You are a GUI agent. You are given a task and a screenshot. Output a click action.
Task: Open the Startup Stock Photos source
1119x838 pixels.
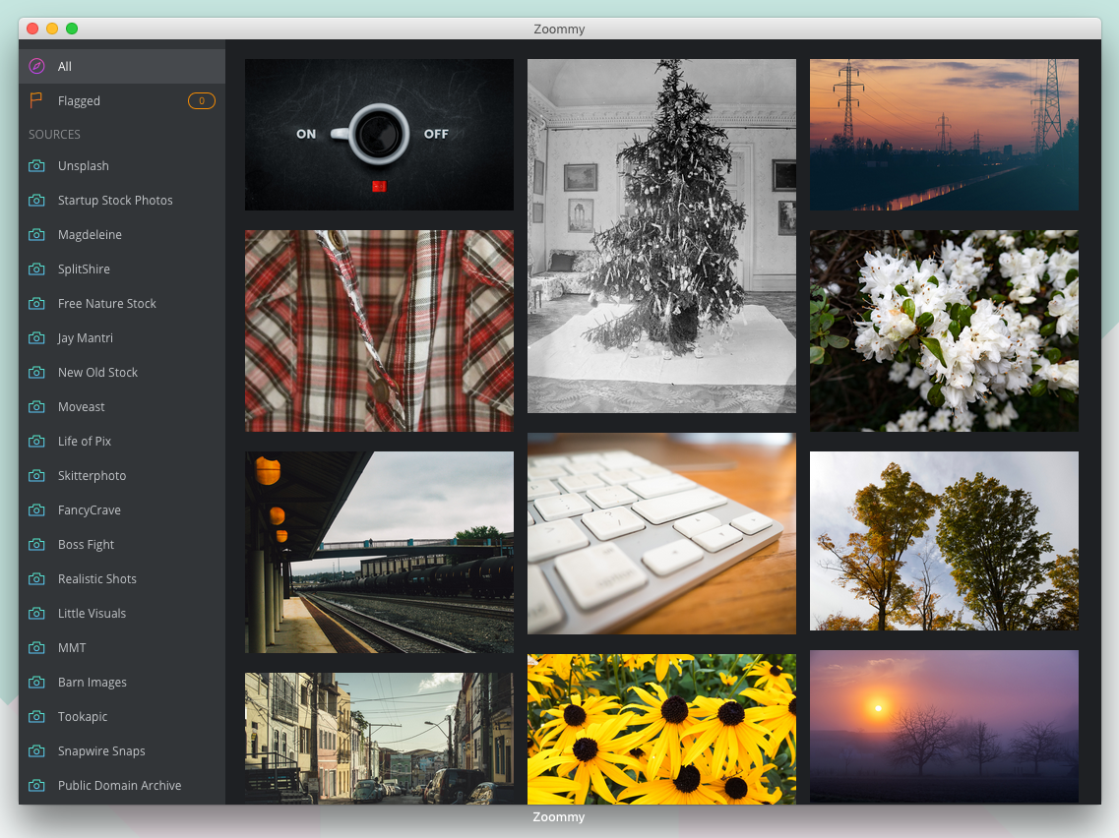pyautogui.click(x=115, y=201)
